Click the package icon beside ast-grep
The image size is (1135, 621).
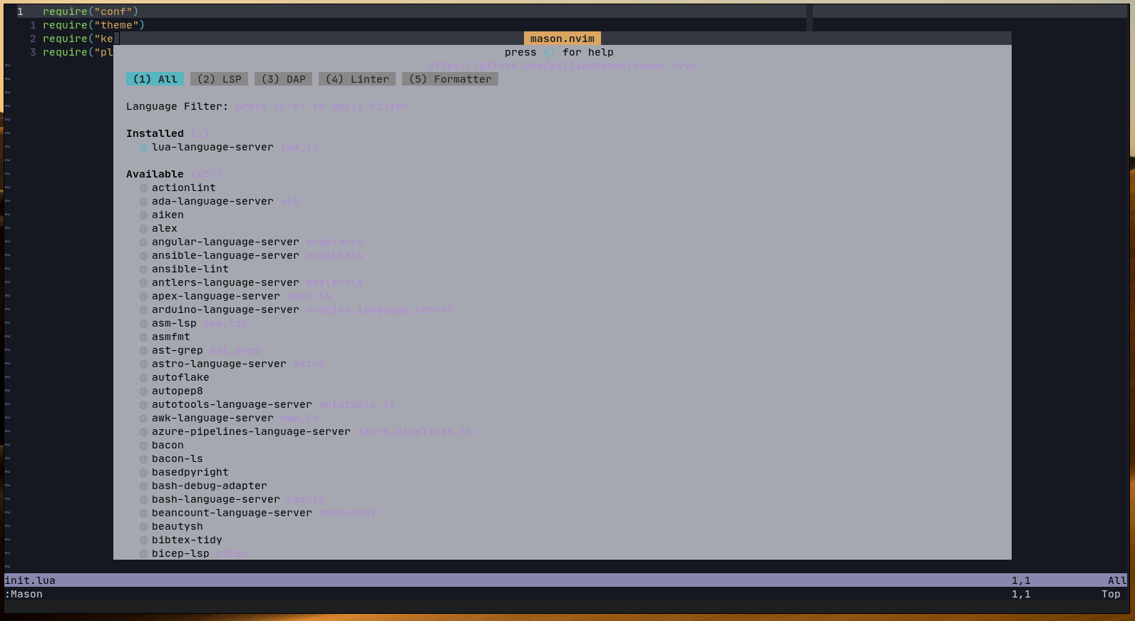(x=143, y=351)
